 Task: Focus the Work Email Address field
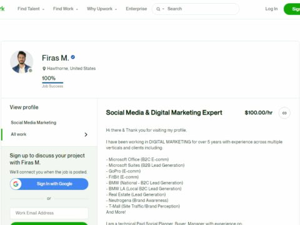click(x=49, y=213)
